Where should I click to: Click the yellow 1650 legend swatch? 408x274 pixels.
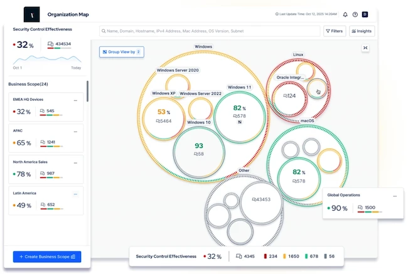[284, 256]
